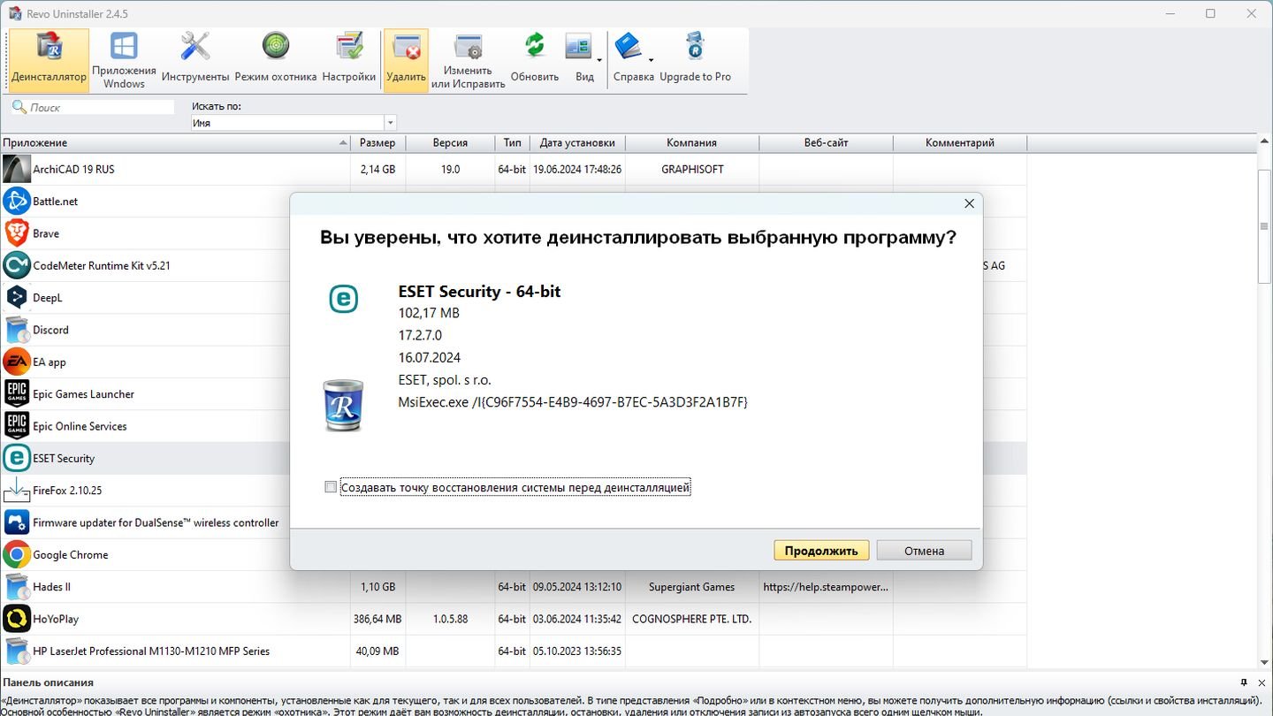Sort by Компания column header
Screen dimensions: 1273x716
692,142
